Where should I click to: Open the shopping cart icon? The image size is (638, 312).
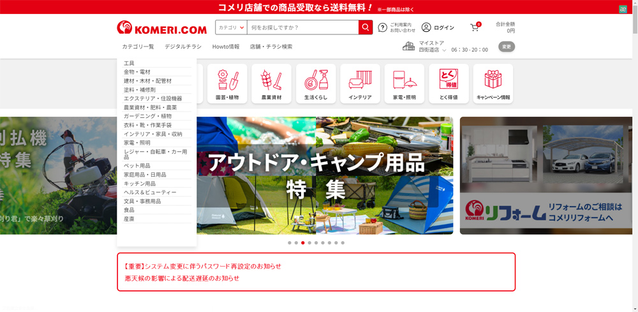tap(474, 27)
